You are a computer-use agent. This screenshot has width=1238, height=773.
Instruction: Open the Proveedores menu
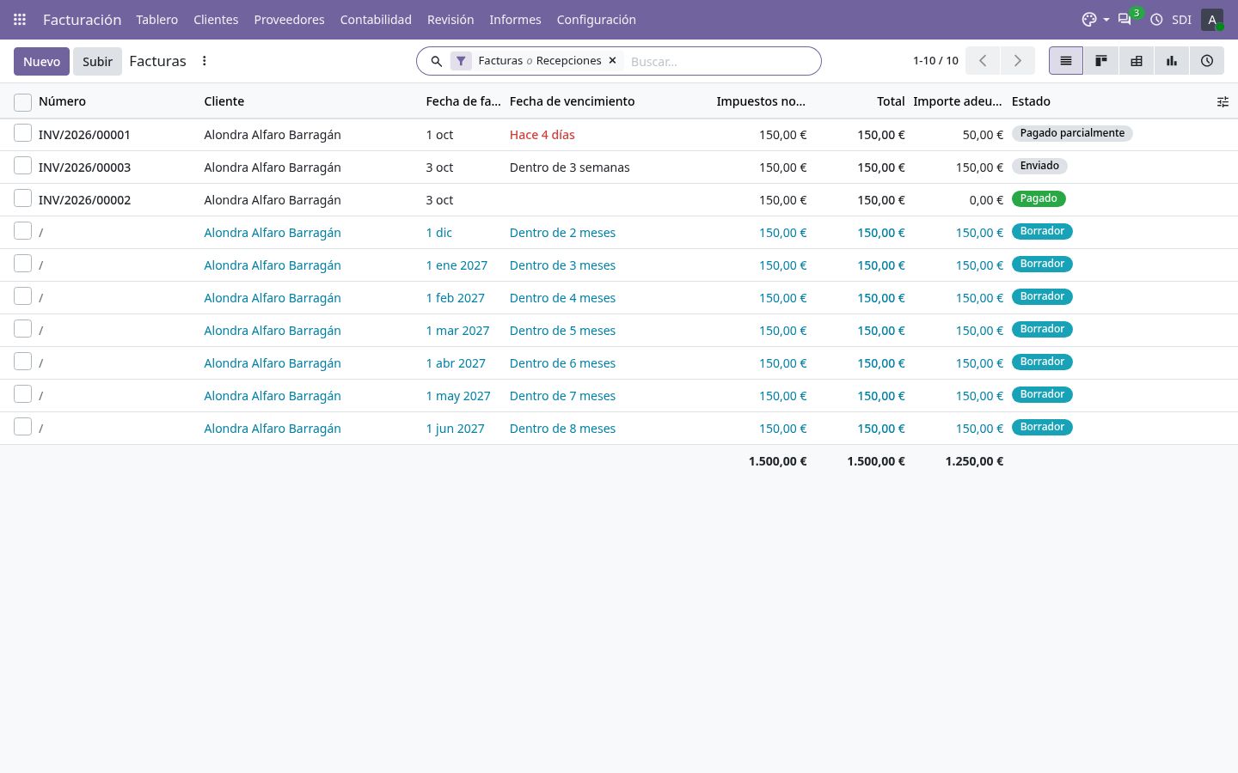[289, 19]
